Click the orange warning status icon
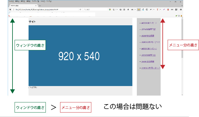The height and width of the screenshot is (117, 199). [x=181, y=16]
